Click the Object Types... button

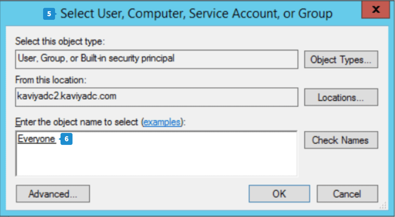tap(341, 60)
